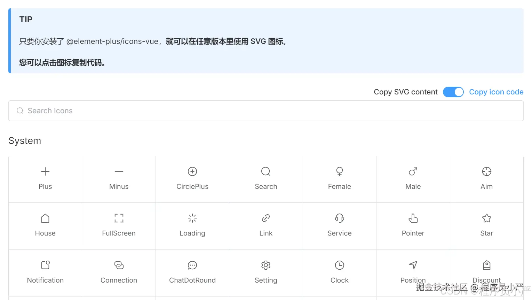
Task: Select the CirclePlus icon
Action: click(192, 171)
